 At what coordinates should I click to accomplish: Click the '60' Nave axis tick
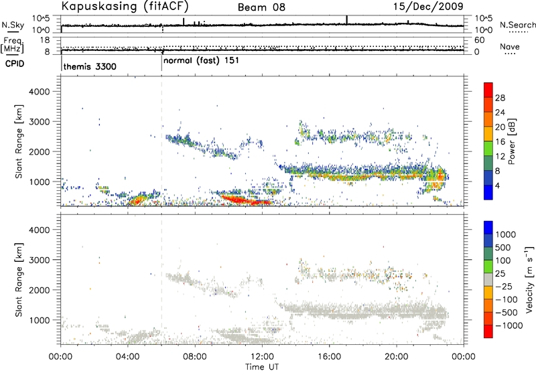point(479,40)
